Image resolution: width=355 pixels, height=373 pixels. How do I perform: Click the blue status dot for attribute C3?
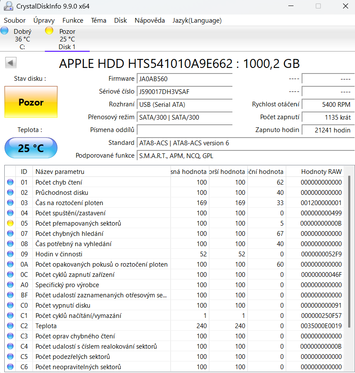(10, 336)
